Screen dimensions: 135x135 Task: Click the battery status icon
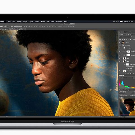(x=121, y=22)
